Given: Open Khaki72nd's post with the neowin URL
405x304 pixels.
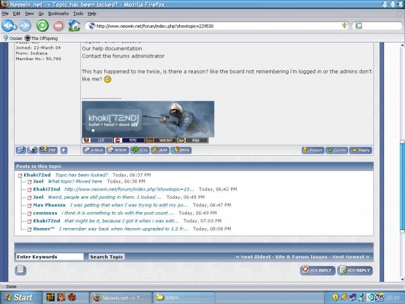Looking at the screenshot, I should click(129, 189).
